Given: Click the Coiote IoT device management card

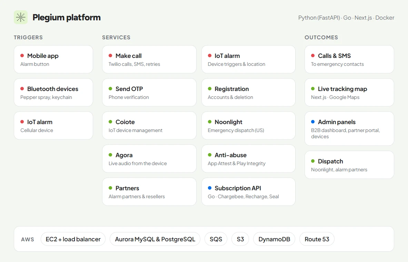Looking at the screenshot, I should point(149,125).
